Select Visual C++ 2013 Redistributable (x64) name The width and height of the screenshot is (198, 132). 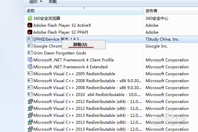(88, 115)
